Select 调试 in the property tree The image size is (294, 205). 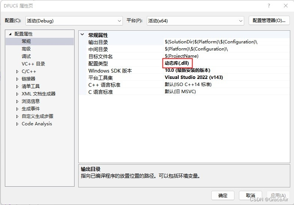26,56
